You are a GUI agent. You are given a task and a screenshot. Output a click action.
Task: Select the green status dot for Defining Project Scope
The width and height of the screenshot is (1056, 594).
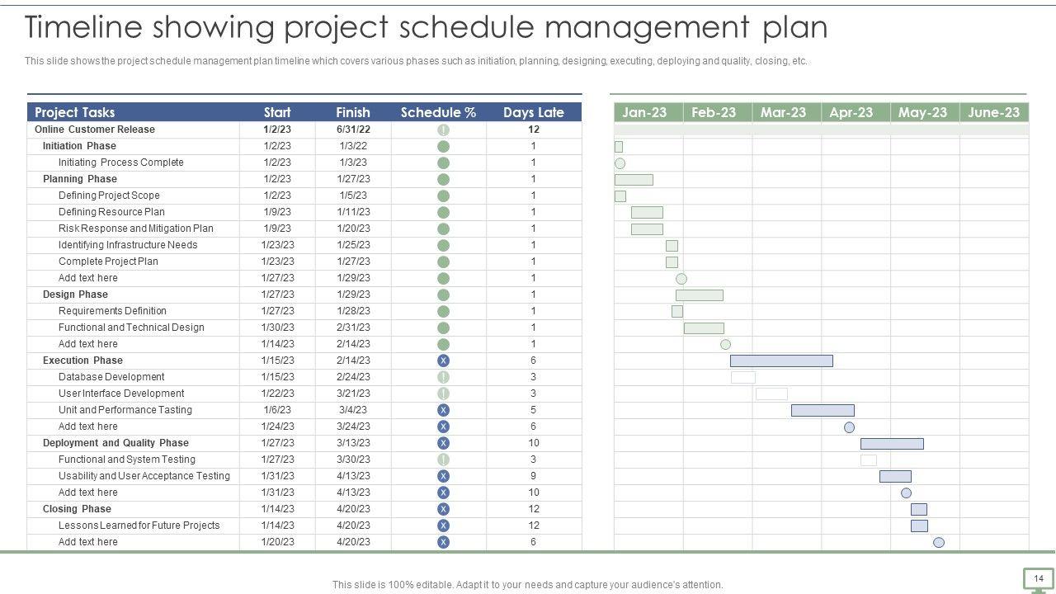point(443,196)
